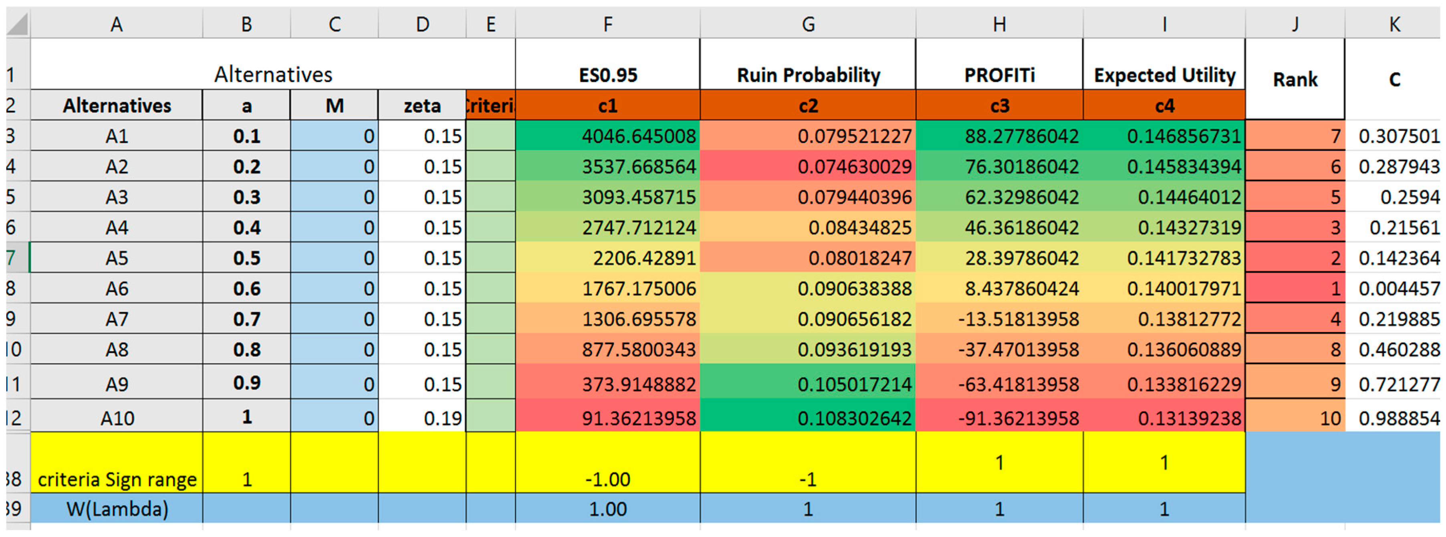Screen dimensions: 1446x537
Task: Select cell containing 4046.645008
Action: (607, 136)
